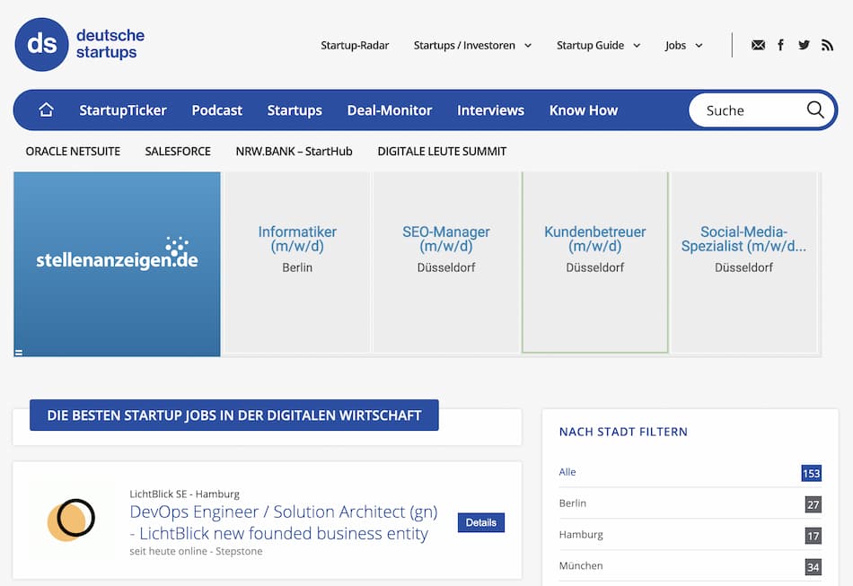This screenshot has width=853, height=586.
Task: Open the Interviews menu item
Action: tap(490, 109)
